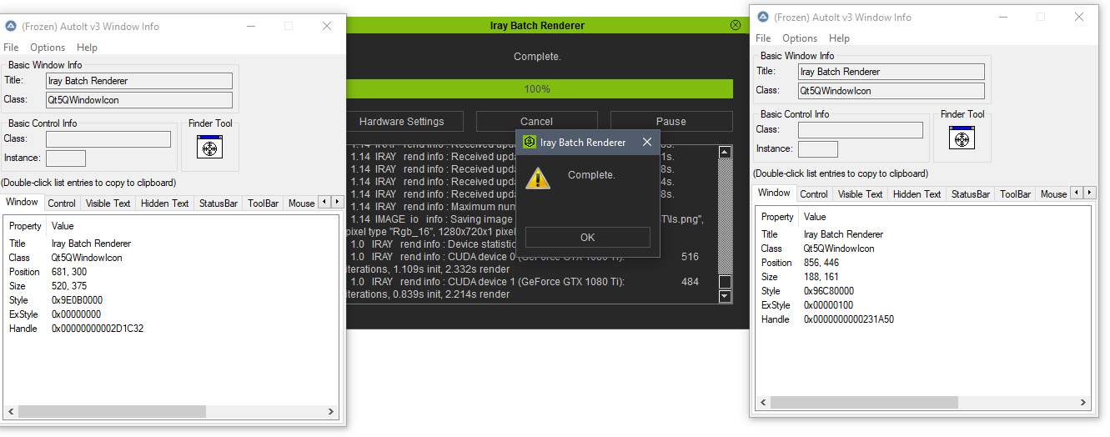This screenshot has width=1110, height=437.
Task: Switch to StatusBar tab in right AutoIt window
Action: tap(971, 193)
